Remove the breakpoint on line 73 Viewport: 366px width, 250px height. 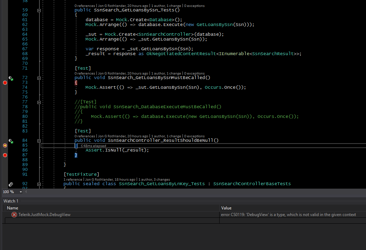[5, 83]
